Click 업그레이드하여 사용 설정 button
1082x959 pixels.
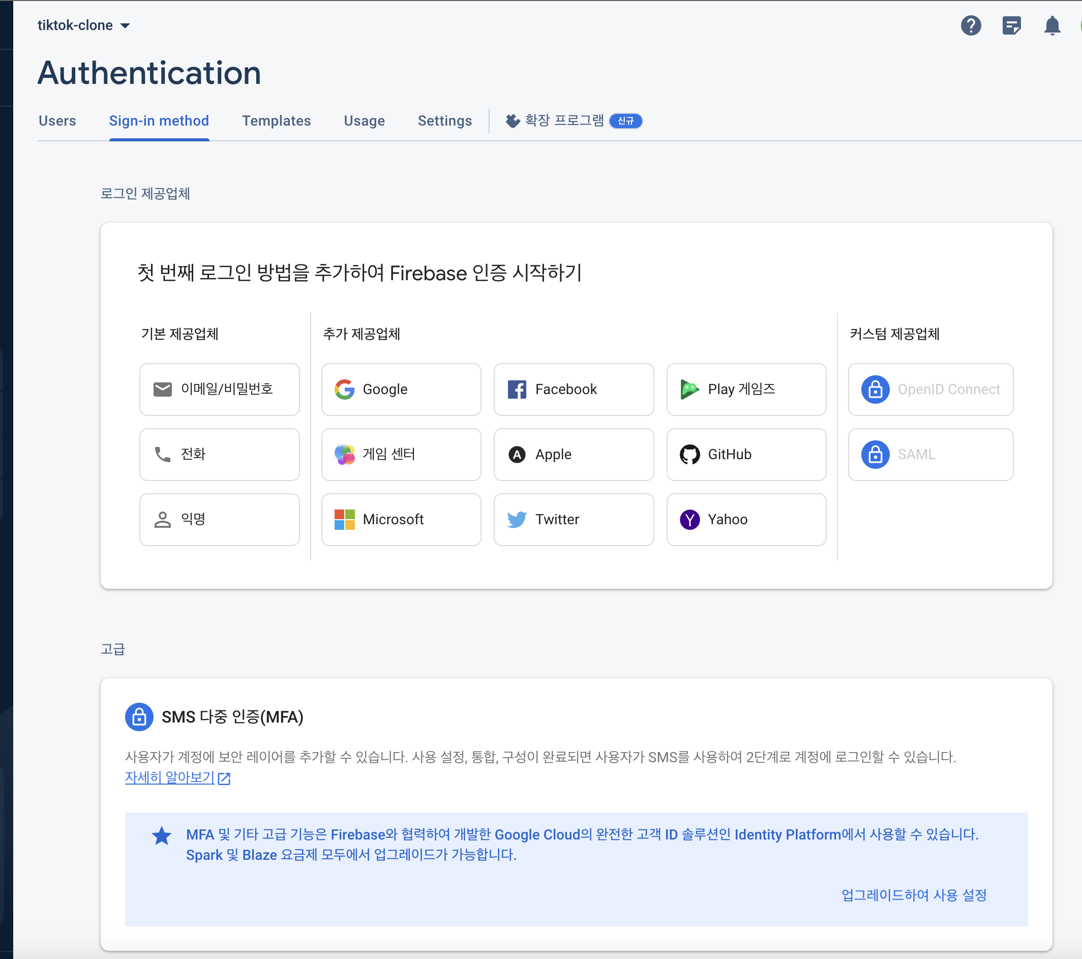[914, 895]
